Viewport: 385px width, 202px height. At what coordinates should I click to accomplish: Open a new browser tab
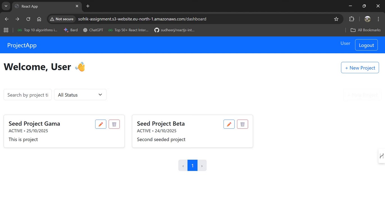click(88, 6)
